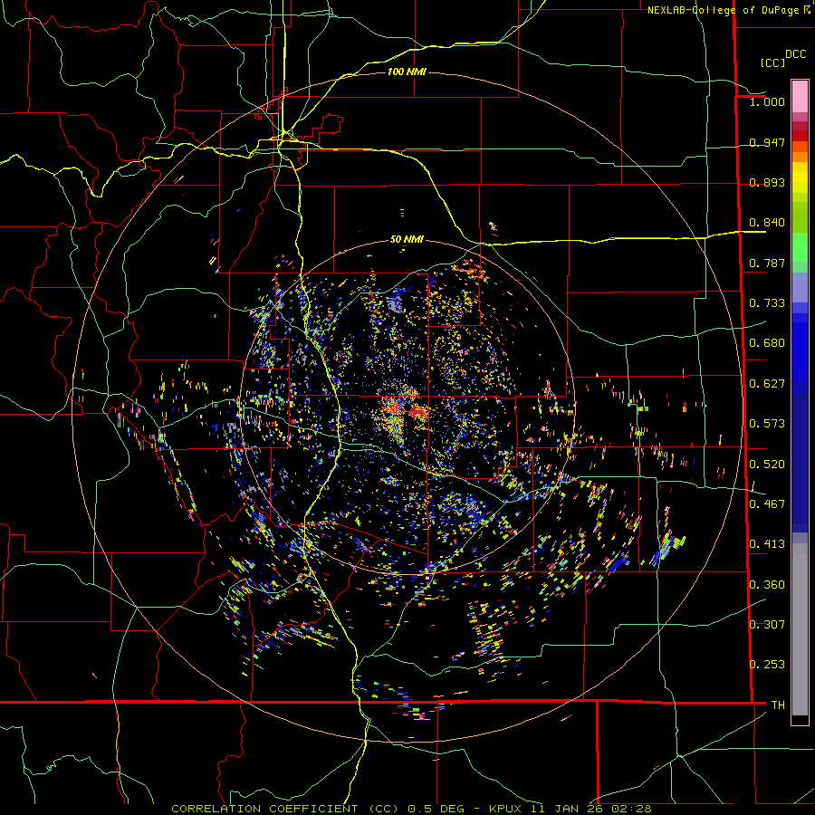
Task: Pick the light pink band of the color scale
Action: coord(800,96)
